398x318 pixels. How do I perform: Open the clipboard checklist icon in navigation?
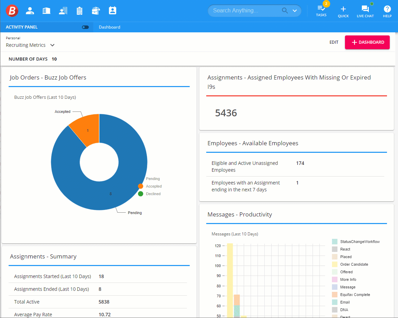click(80, 11)
